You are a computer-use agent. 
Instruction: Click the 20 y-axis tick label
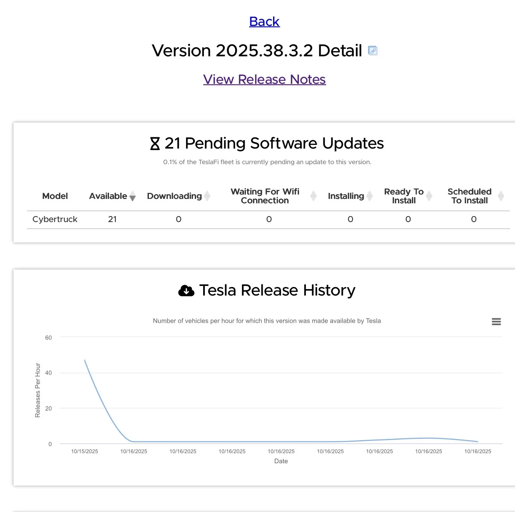tap(48, 408)
